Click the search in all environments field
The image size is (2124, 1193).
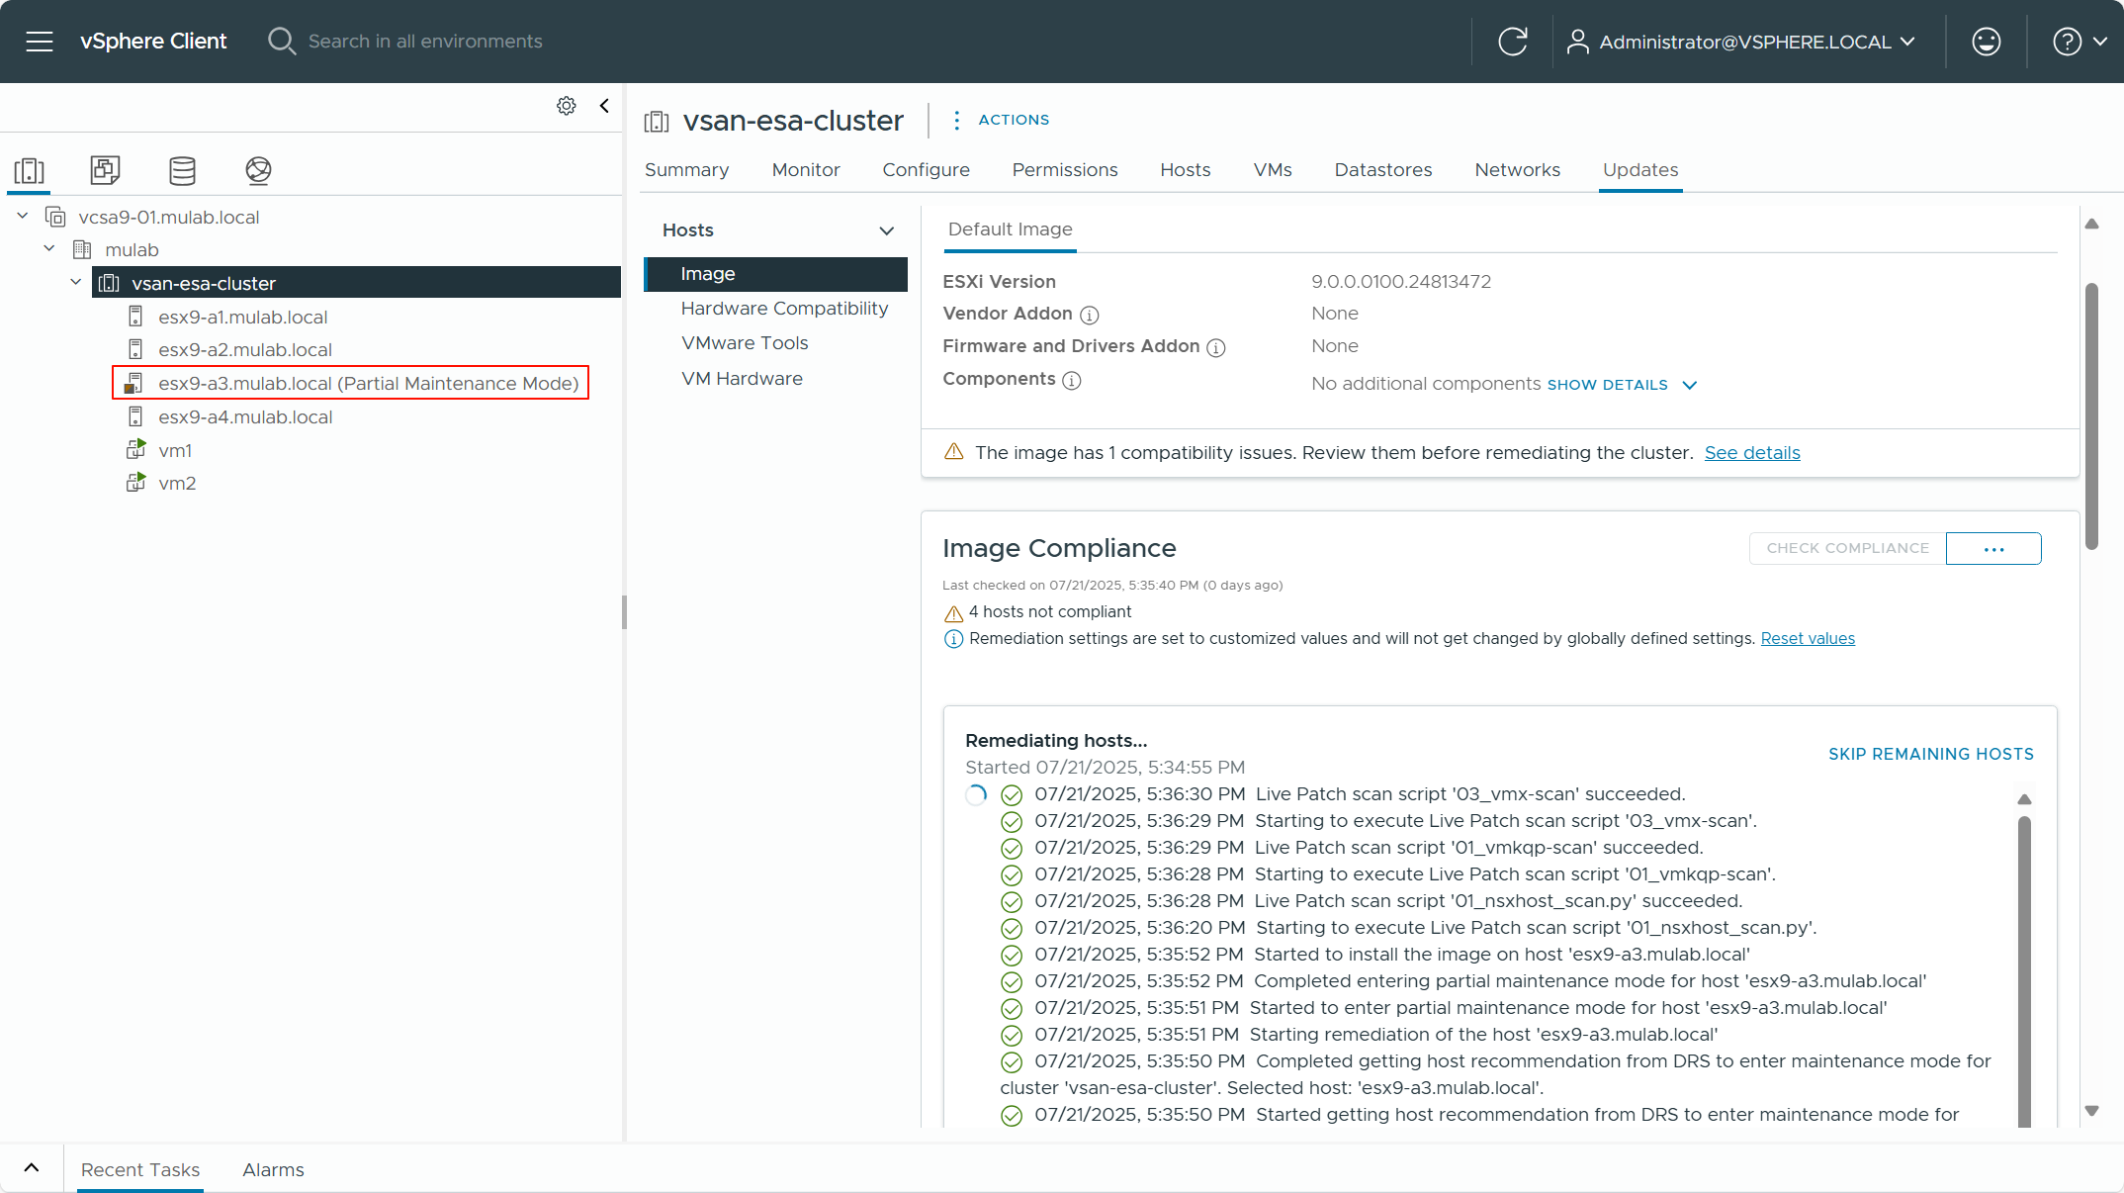tap(425, 42)
